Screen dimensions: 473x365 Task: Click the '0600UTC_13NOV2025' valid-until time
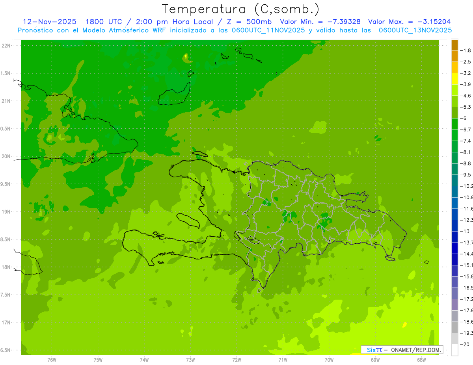[x=415, y=30]
